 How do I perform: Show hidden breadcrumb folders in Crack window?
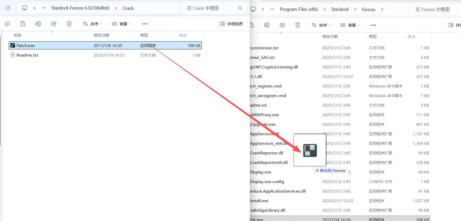coord(44,8)
